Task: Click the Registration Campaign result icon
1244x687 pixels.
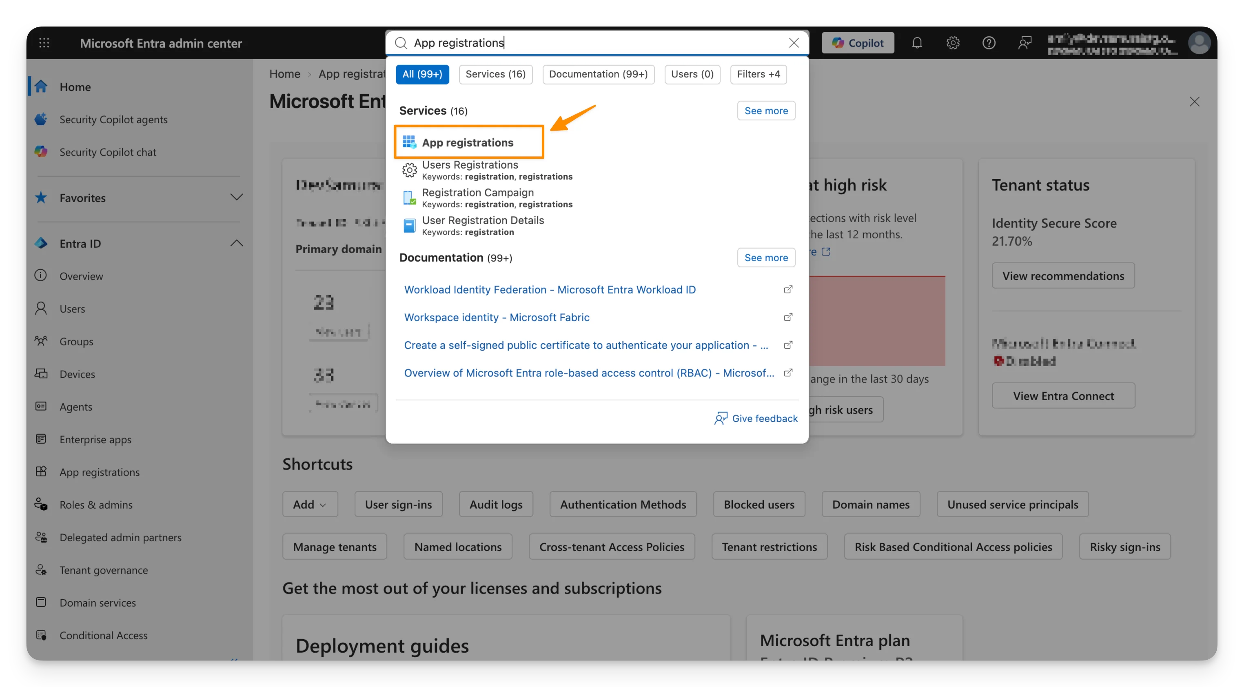Action: [409, 198]
